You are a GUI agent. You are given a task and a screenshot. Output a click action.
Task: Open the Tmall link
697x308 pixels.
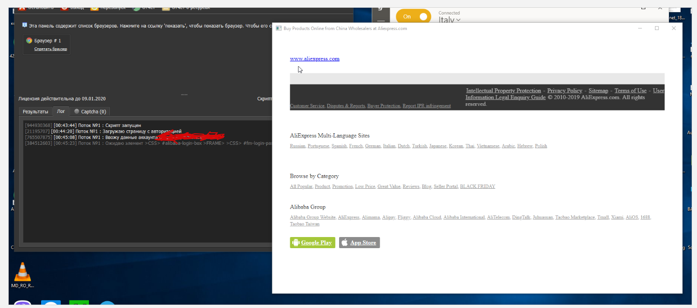(x=603, y=217)
